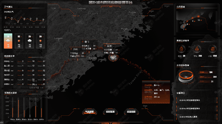Click the 1704 community count value

tap(215, 56)
